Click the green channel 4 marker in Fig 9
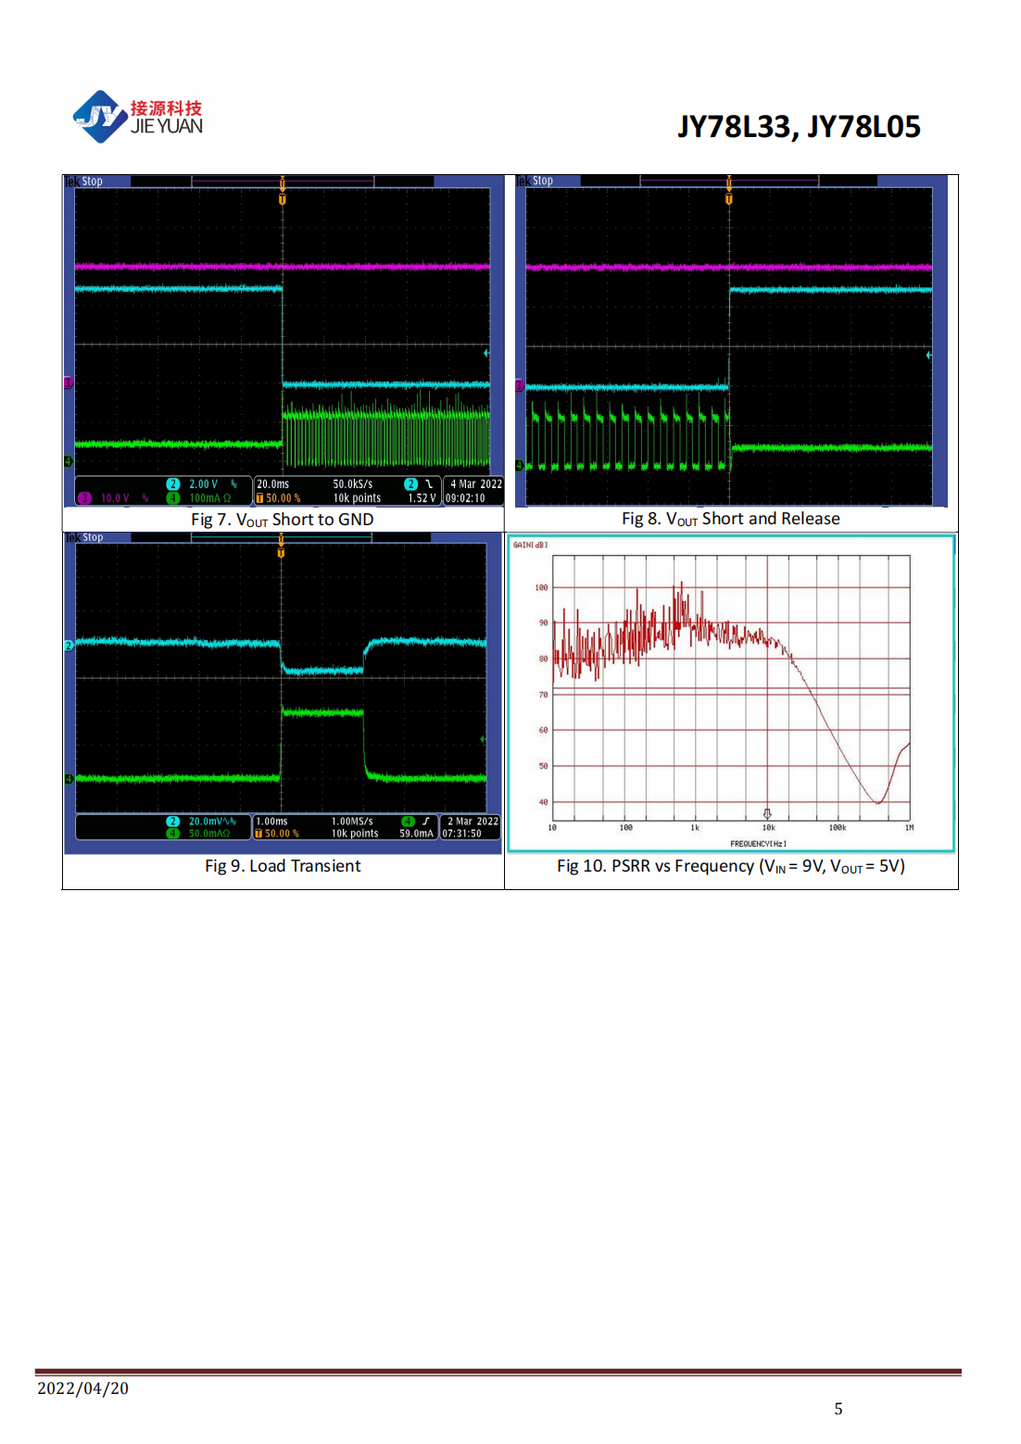 point(69,779)
